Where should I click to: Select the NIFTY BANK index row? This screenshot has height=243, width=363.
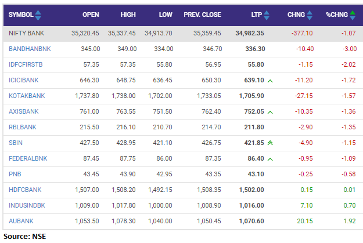tap(27, 34)
